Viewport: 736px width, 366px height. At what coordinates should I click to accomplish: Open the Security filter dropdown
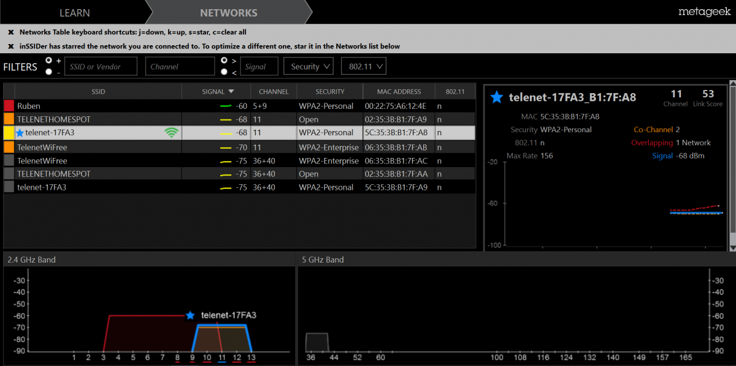point(310,66)
